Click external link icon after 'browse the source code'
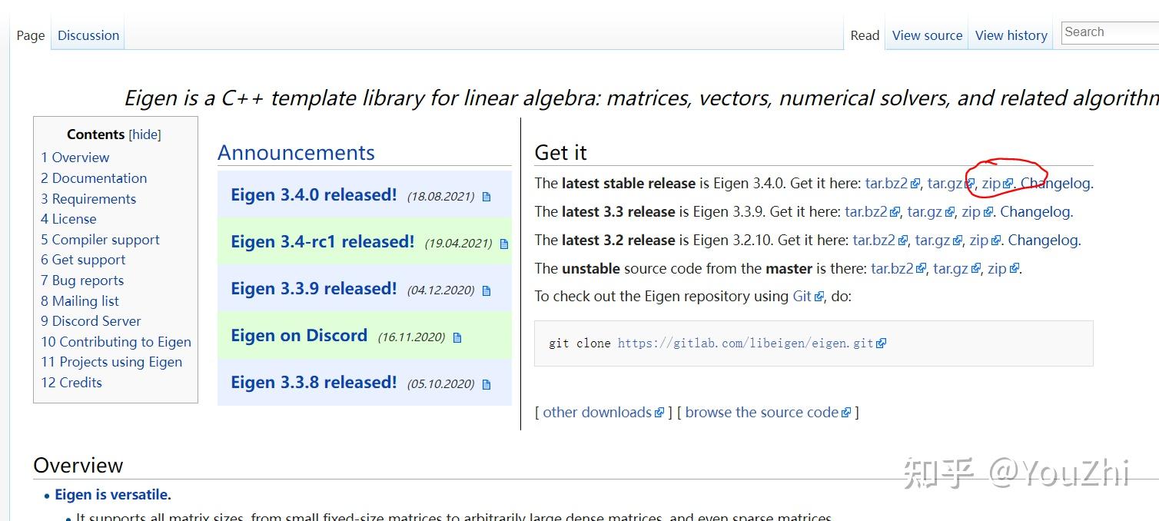 pos(846,413)
